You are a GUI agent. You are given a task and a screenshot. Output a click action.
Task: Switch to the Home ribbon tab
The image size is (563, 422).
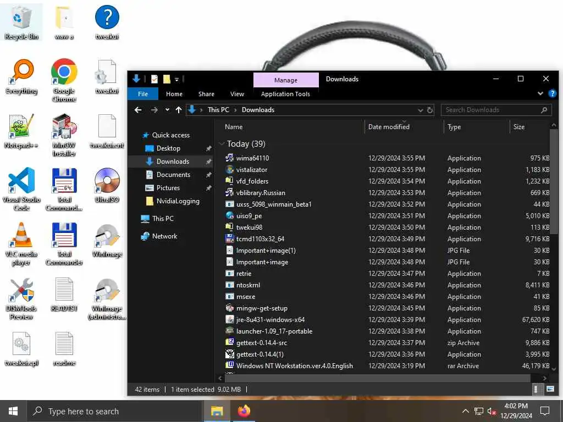point(174,94)
